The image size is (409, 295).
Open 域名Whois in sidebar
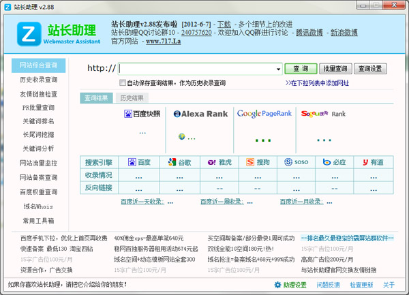click(38, 206)
